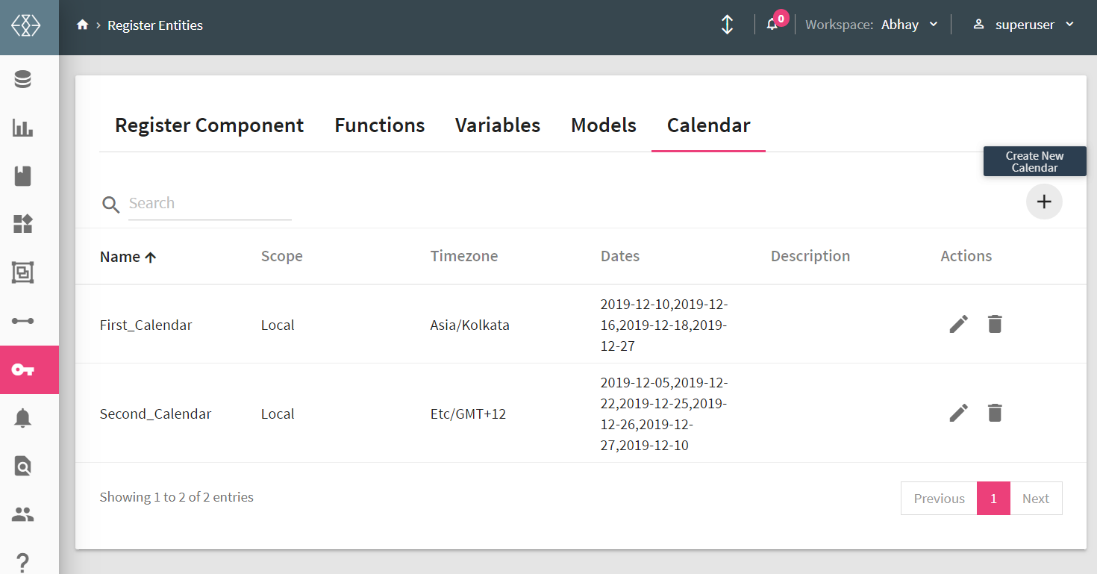Select the templates frame icon in sidebar
The image size is (1097, 574).
(x=22, y=272)
